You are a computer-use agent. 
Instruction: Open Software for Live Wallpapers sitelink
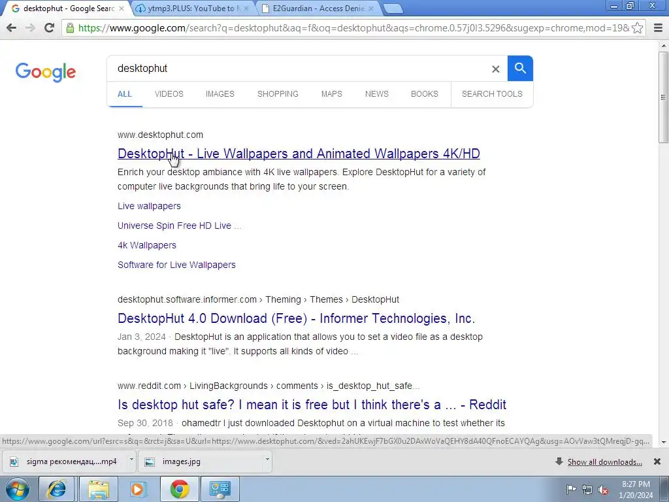(176, 265)
